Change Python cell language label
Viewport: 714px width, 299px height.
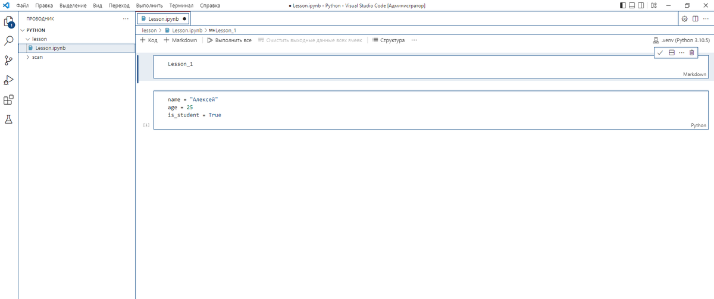click(x=699, y=125)
